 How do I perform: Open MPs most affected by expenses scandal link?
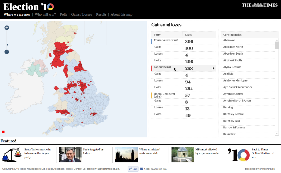(x=207, y=151)
